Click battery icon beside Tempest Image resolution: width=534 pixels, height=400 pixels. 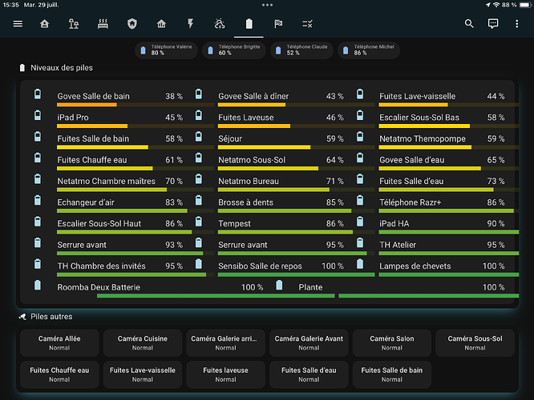coord(199,222)
